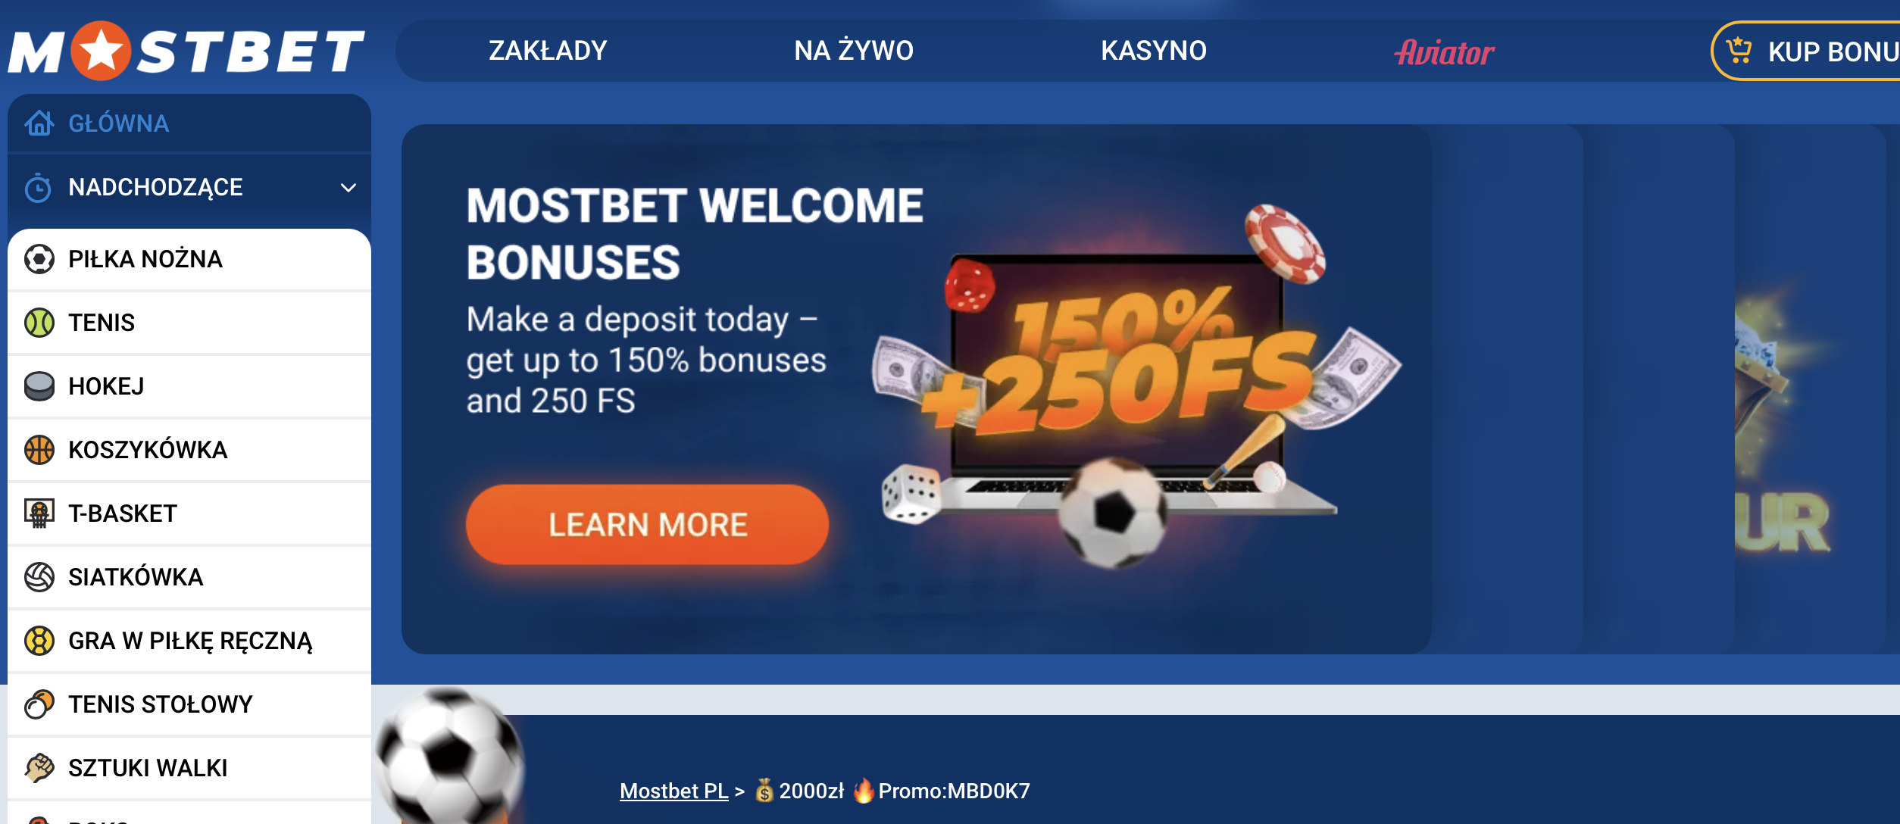Click the Mostbet logo
Image resolution: width=1900 pixels, height=824 pixels.
pos(186,51)
